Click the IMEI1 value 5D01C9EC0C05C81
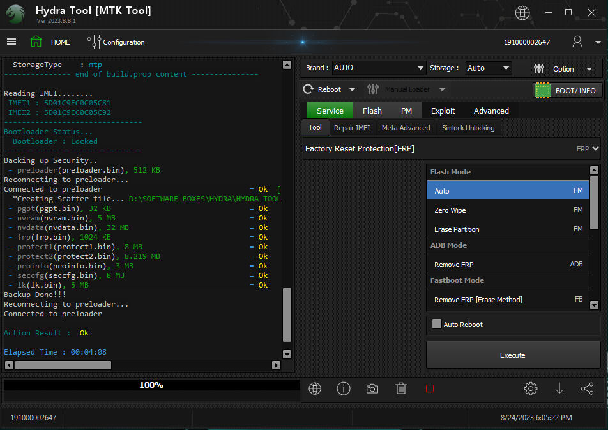This screenshot has height=430, width=608. (77, 103)
